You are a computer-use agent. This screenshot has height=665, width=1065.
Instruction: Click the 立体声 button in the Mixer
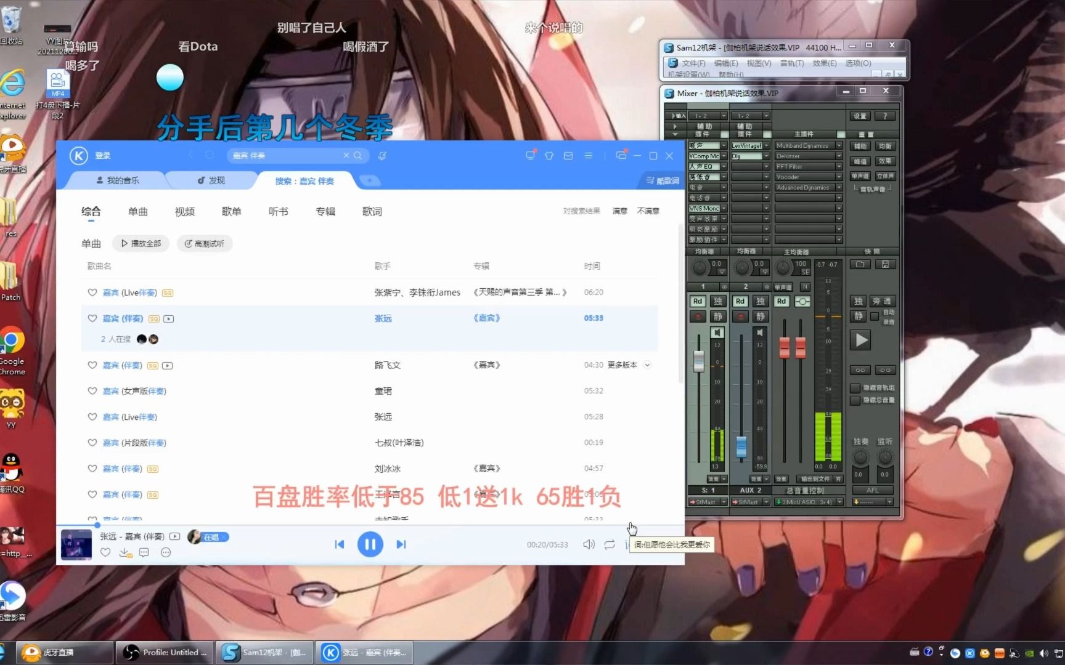(885, 176)
